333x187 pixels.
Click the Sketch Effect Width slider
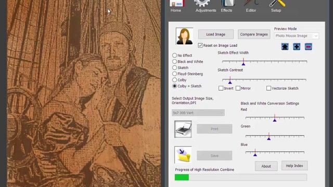click(265, 62)
